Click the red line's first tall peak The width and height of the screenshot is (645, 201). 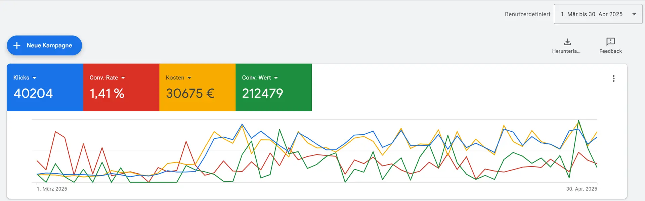[x=55, y=132]
